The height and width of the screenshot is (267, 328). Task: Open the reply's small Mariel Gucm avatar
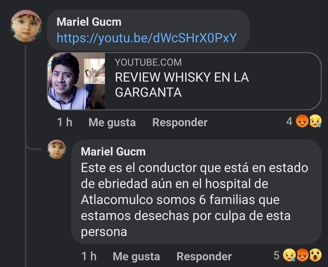(x=57, y=149)
